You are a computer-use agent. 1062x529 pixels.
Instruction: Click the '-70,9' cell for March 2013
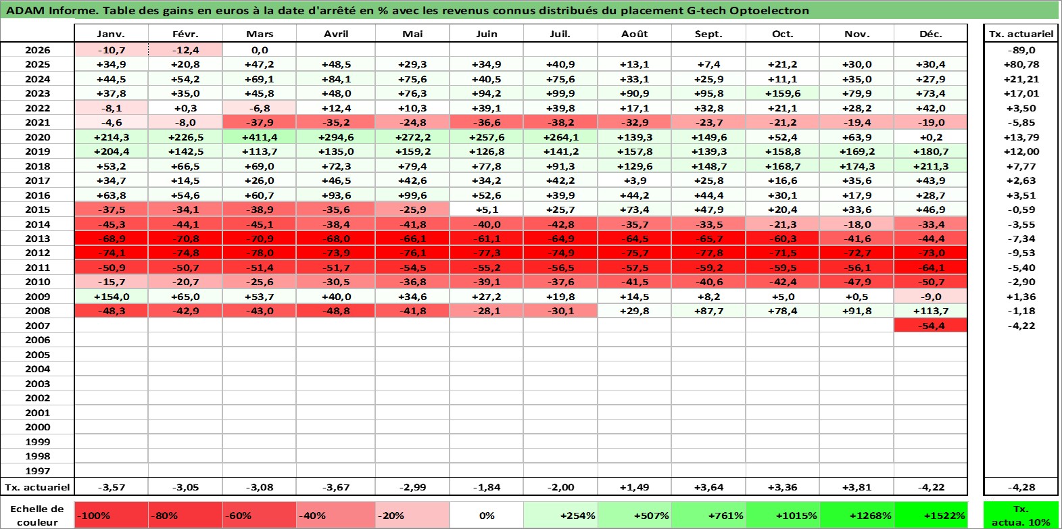(260, 238)
